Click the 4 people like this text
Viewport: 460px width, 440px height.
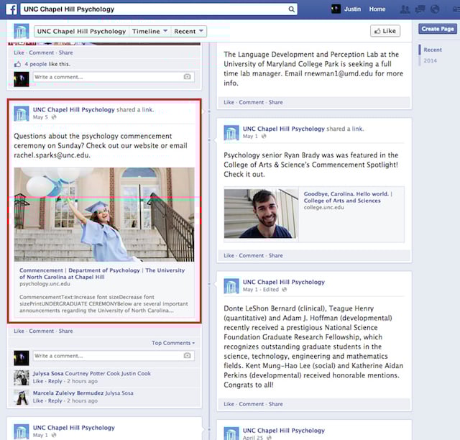pyautogui.click(x=47, y=64)
